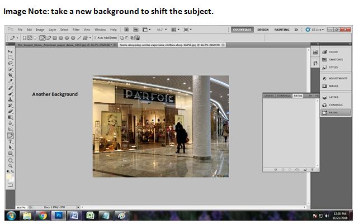
Task: Open the CS Live dropdown
Action: [x=315, y=30]
